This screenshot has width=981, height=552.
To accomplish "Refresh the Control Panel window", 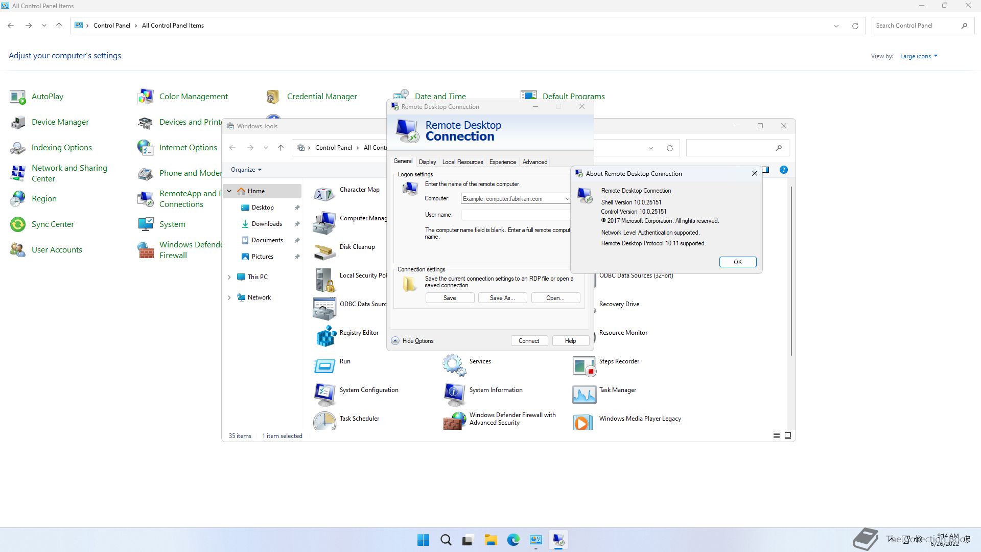I will click(x=855, y=26).
